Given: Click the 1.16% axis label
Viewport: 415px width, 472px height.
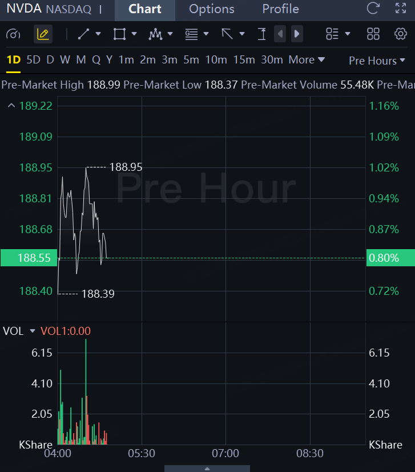Looking at the screenshot, I should coord(384,106).
